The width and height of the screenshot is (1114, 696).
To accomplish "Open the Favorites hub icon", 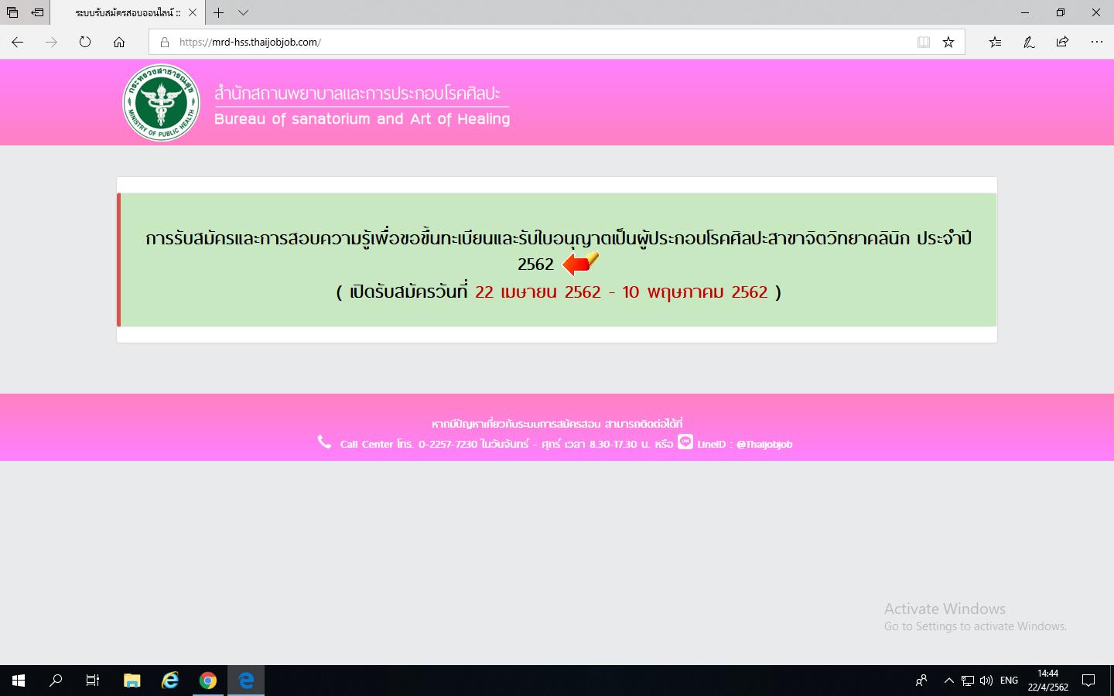I will point(995,43).
